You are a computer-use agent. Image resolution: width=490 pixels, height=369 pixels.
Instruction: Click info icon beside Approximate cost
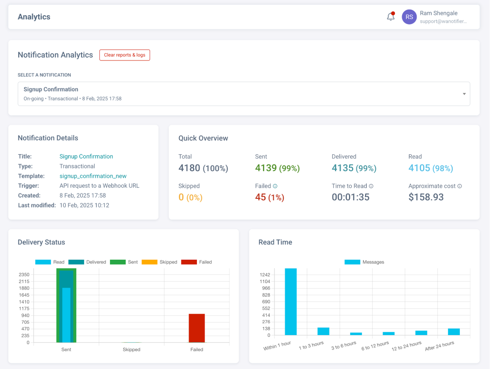coord(459,186)
